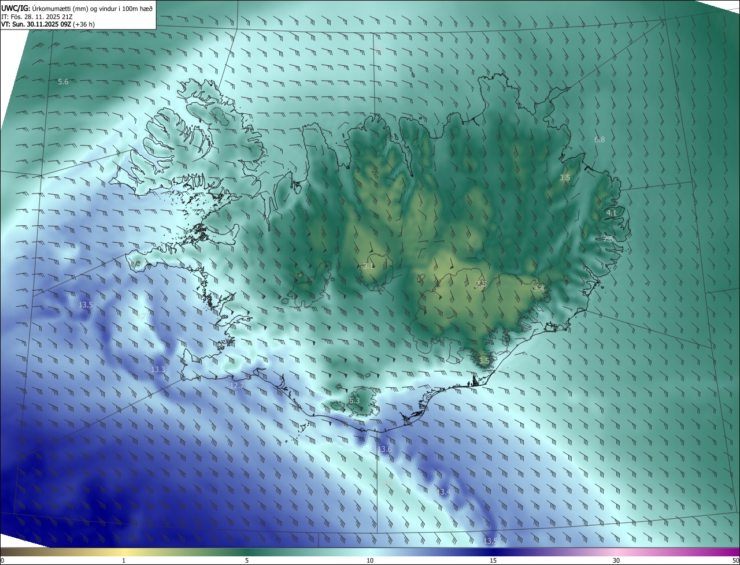Click the 3.4 value label

point(539,288)
